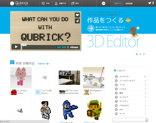Select the third carousel dot
156x123 pixels.
click(144, 54)
